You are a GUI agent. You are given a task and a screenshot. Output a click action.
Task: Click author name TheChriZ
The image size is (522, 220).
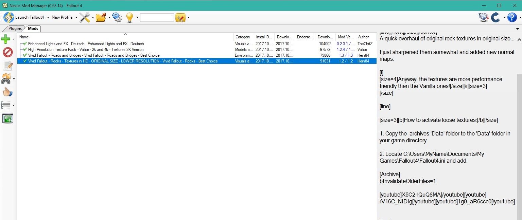pos(365,44)
